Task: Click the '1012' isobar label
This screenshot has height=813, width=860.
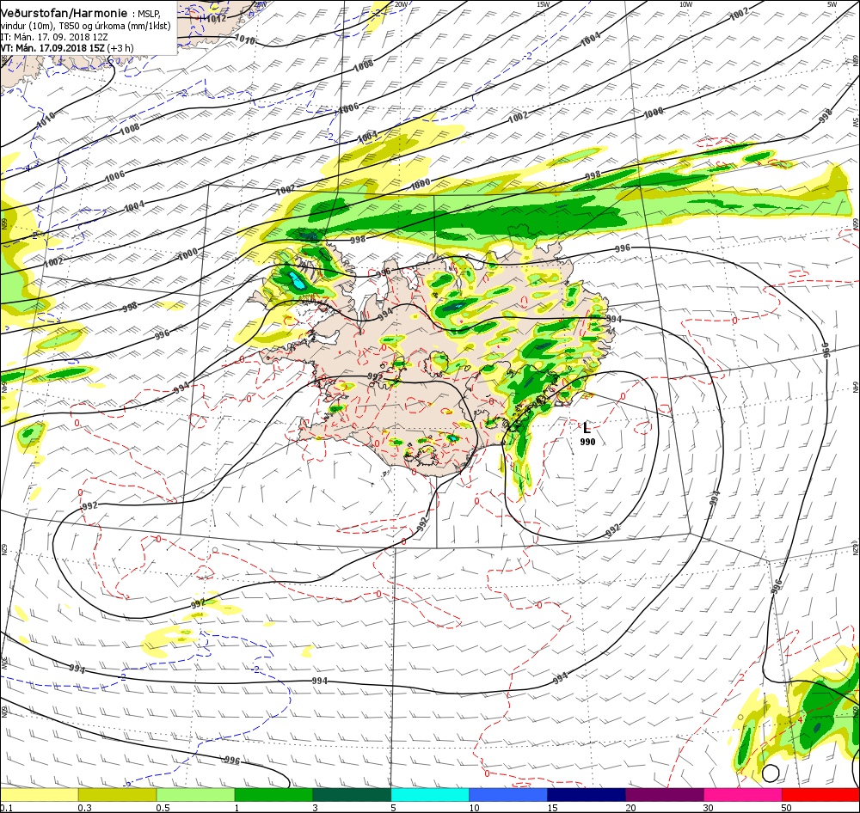Action: click(x=216, y=18)
